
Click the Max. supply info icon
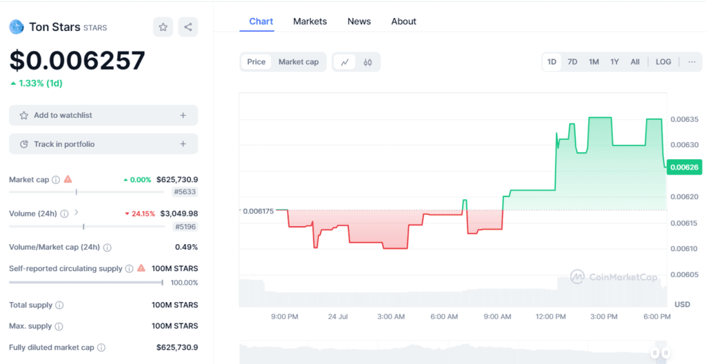point(59,326)
